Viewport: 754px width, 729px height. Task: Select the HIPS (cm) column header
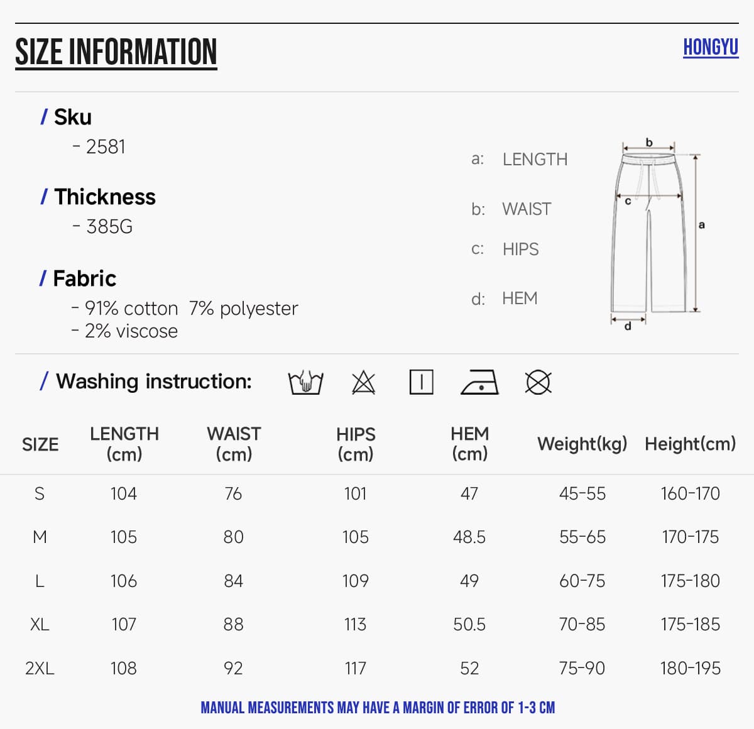tap(356, 444)
